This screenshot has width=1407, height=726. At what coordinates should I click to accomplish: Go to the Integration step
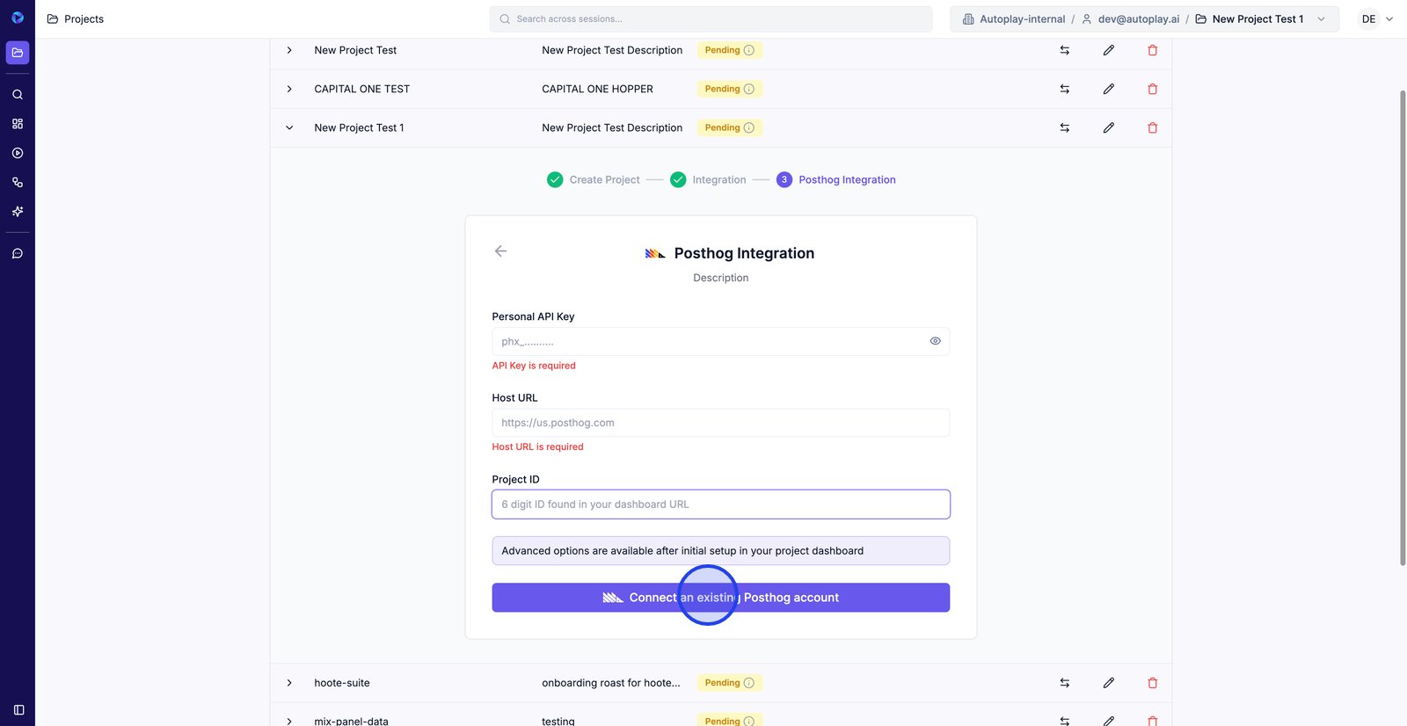718,180
